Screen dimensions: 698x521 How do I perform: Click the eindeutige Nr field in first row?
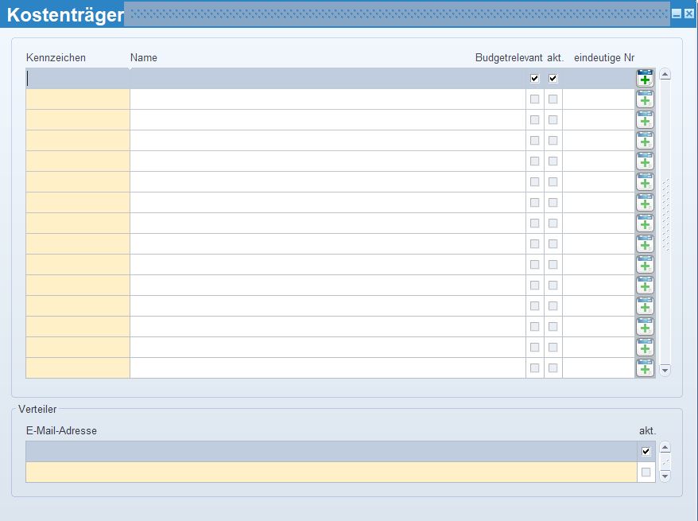pos(598,78)
